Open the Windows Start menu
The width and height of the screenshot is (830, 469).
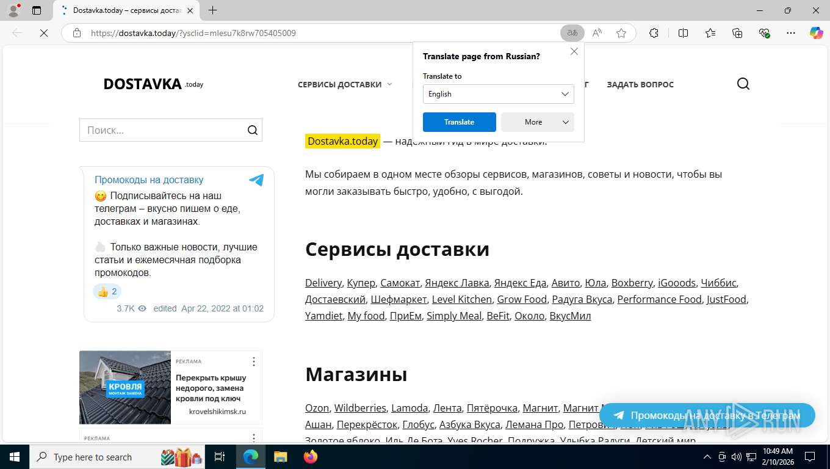click(15, 457)
